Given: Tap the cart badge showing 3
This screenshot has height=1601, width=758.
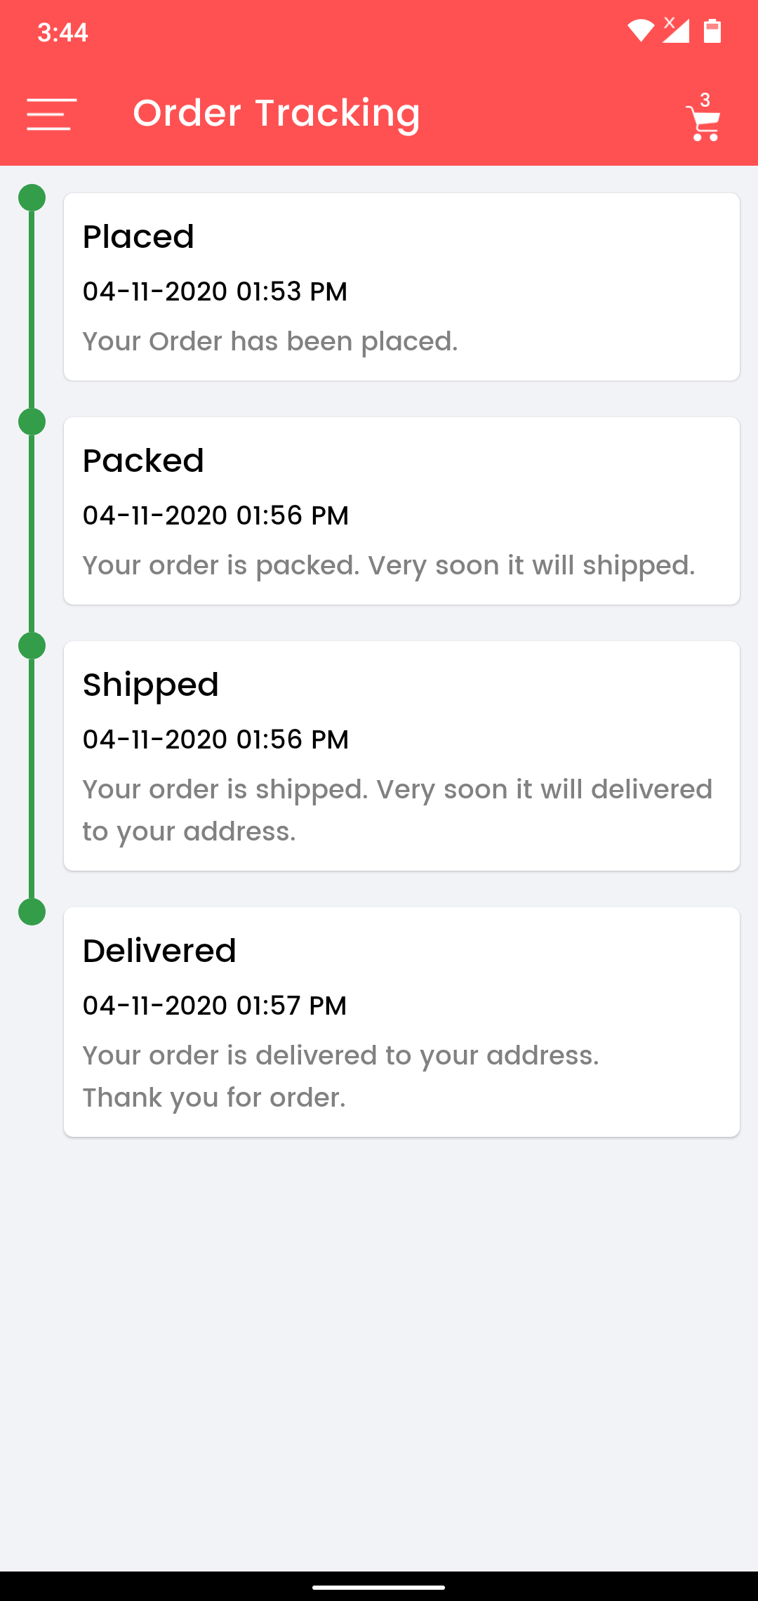Looking at the screenshot, I should (705, 100).
